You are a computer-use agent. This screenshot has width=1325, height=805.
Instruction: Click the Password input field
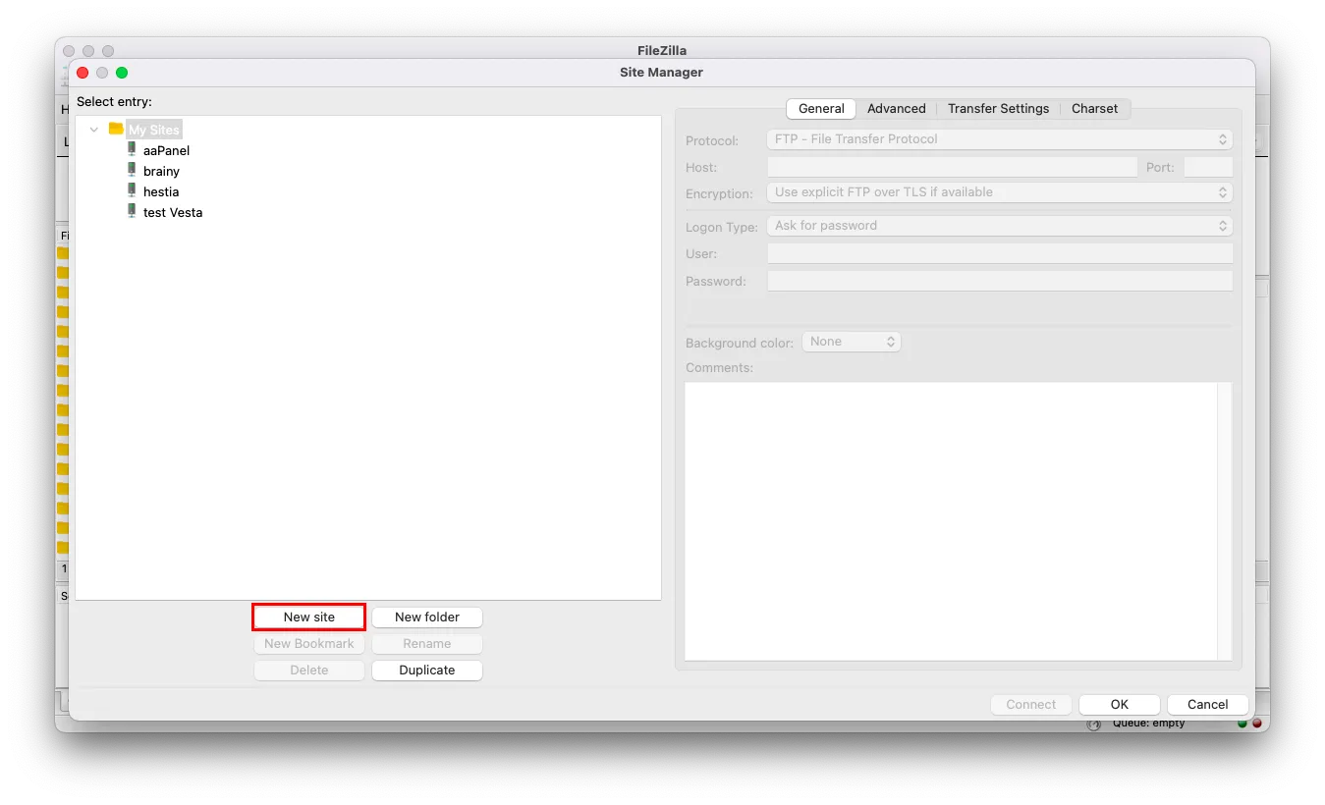coord(999,281)
